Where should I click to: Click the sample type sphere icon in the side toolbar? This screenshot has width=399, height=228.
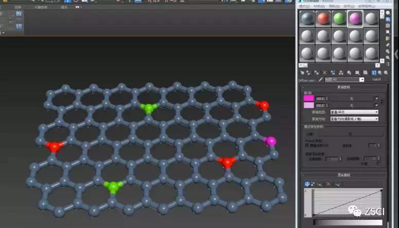(388, 12)
